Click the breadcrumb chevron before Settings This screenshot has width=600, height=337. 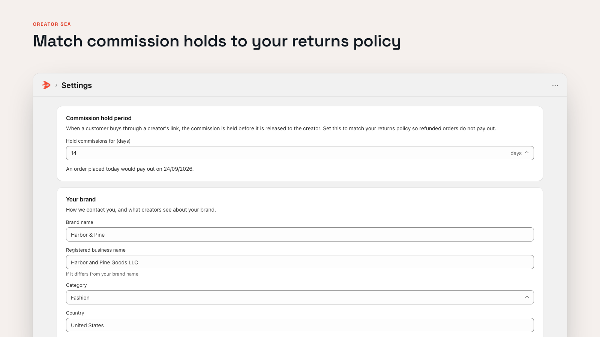click(56, 85)
